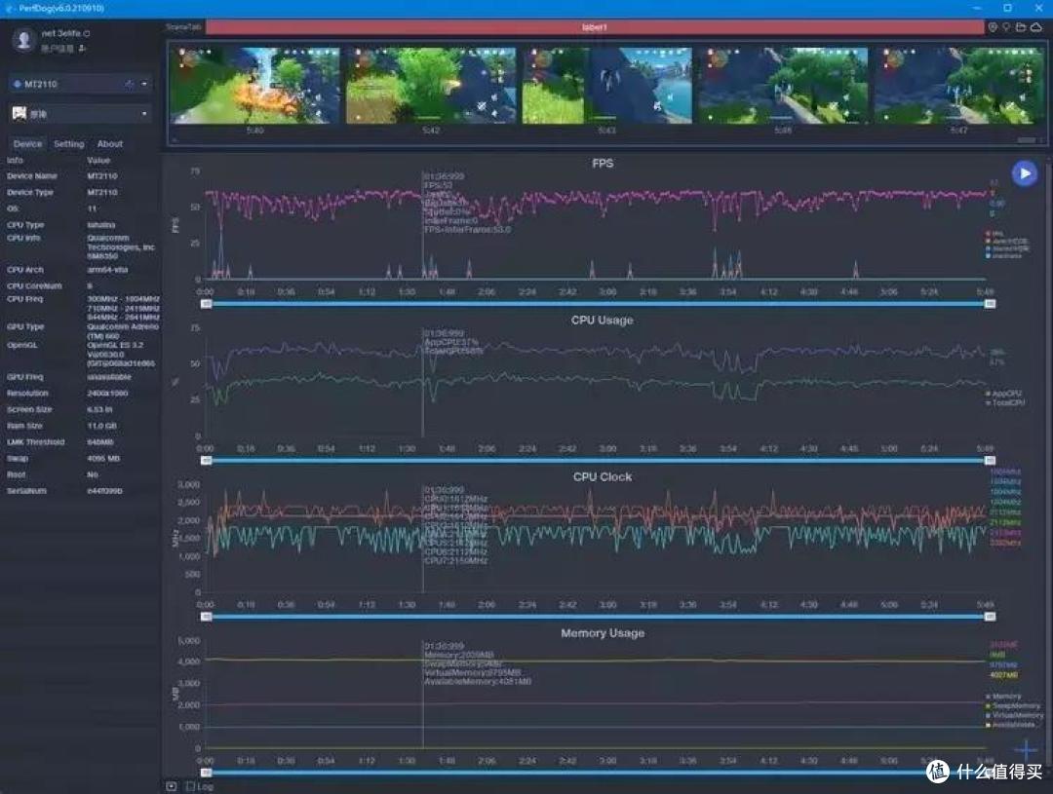Start recording with the blue play button
1053x794 pixels.
(x=1024, y=173)
